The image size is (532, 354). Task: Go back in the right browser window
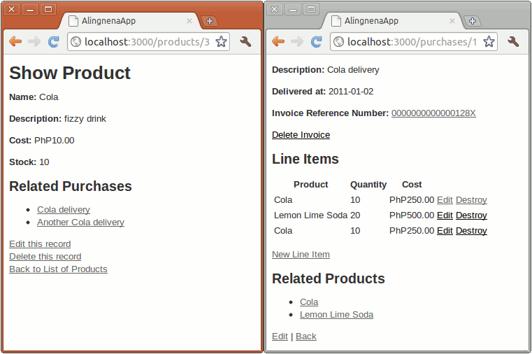click(278, 42)
